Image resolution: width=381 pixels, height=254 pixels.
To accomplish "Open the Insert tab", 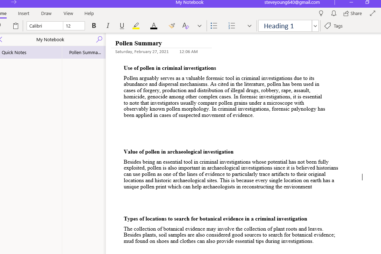I will 24,13.
